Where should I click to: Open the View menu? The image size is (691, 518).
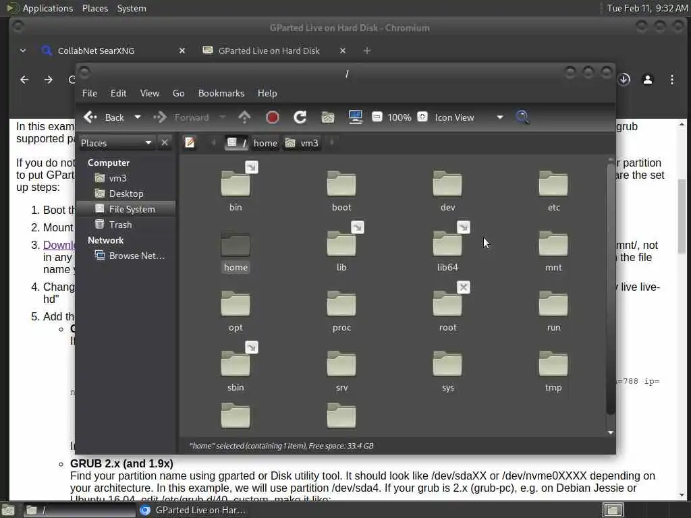point(150,93)
